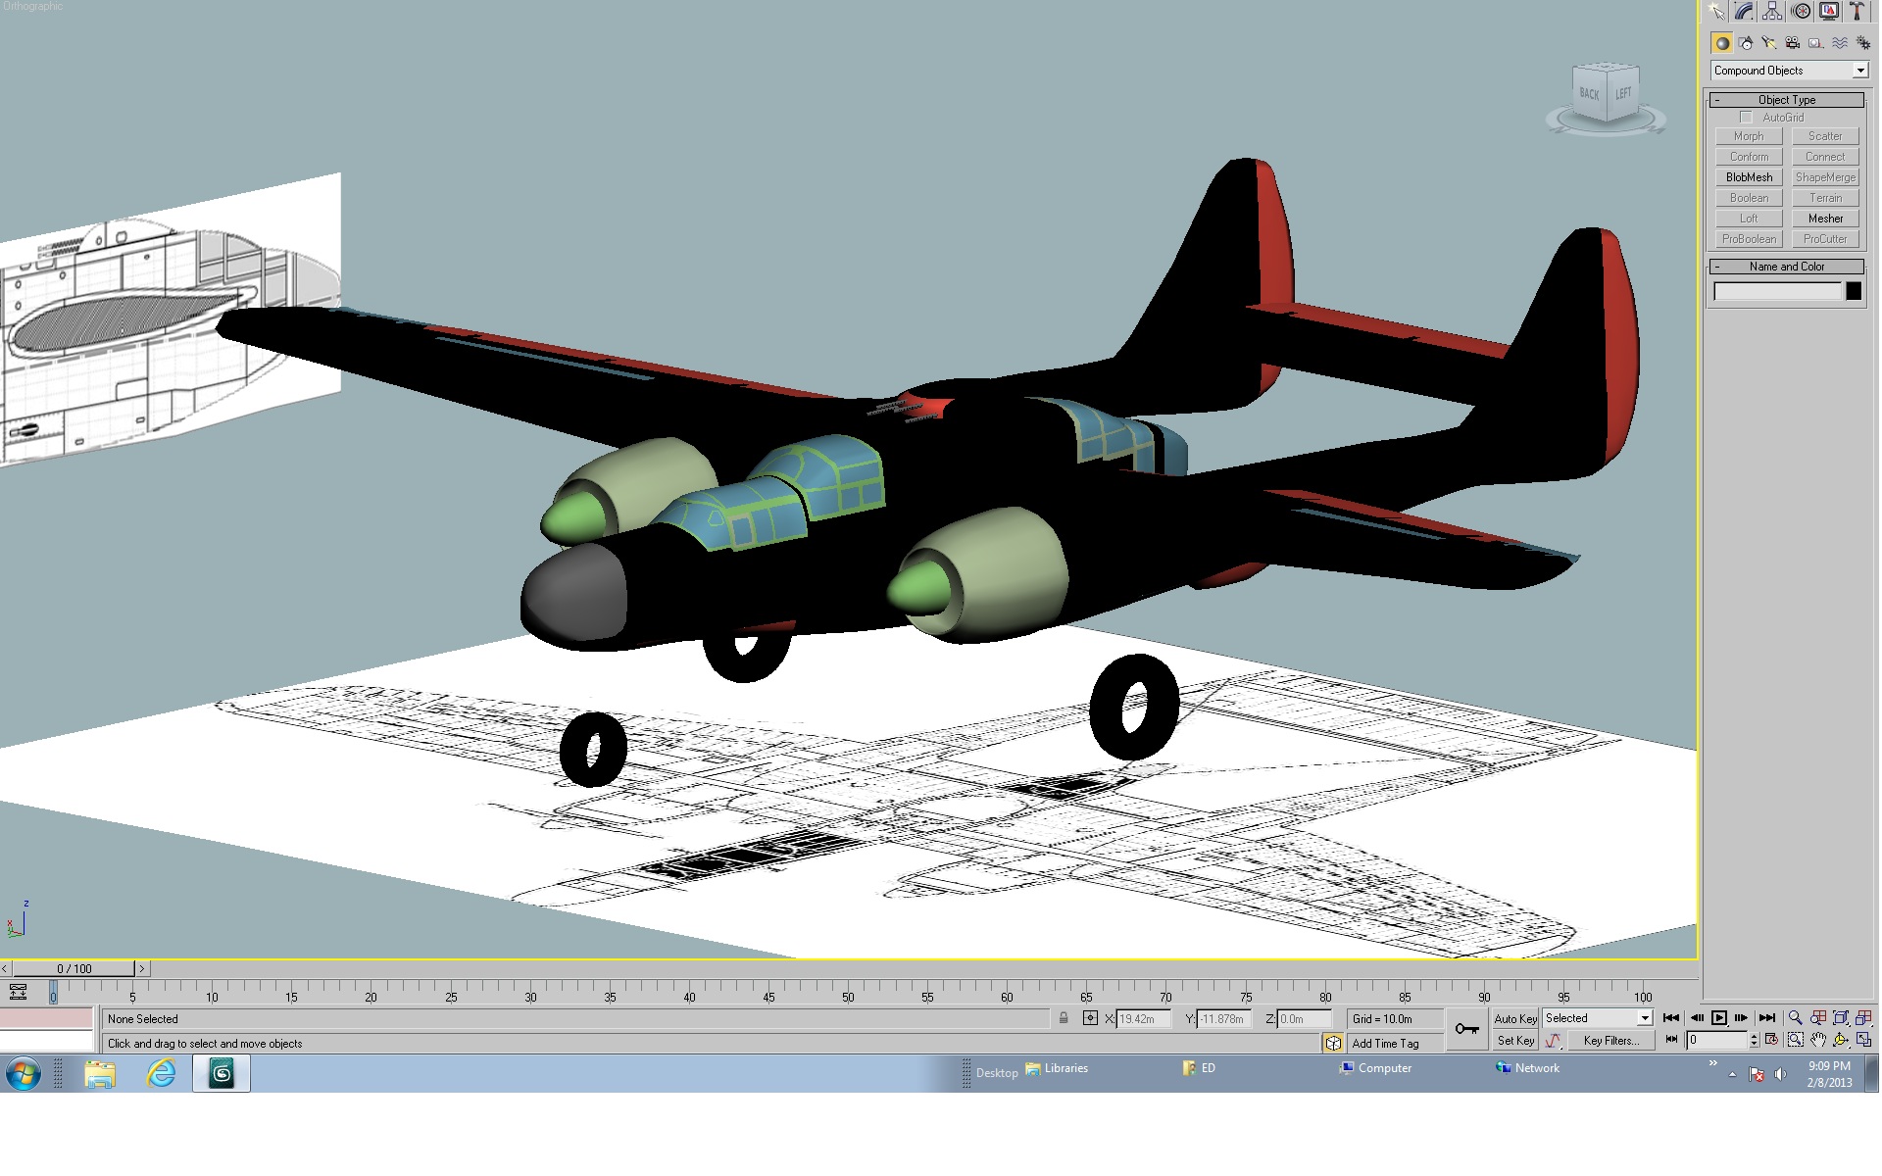Image resolution: width=1882 pixels, height=1176 pixels.
Task: Select the Pan View hand tool
Action: [x=1818, y=1040]
